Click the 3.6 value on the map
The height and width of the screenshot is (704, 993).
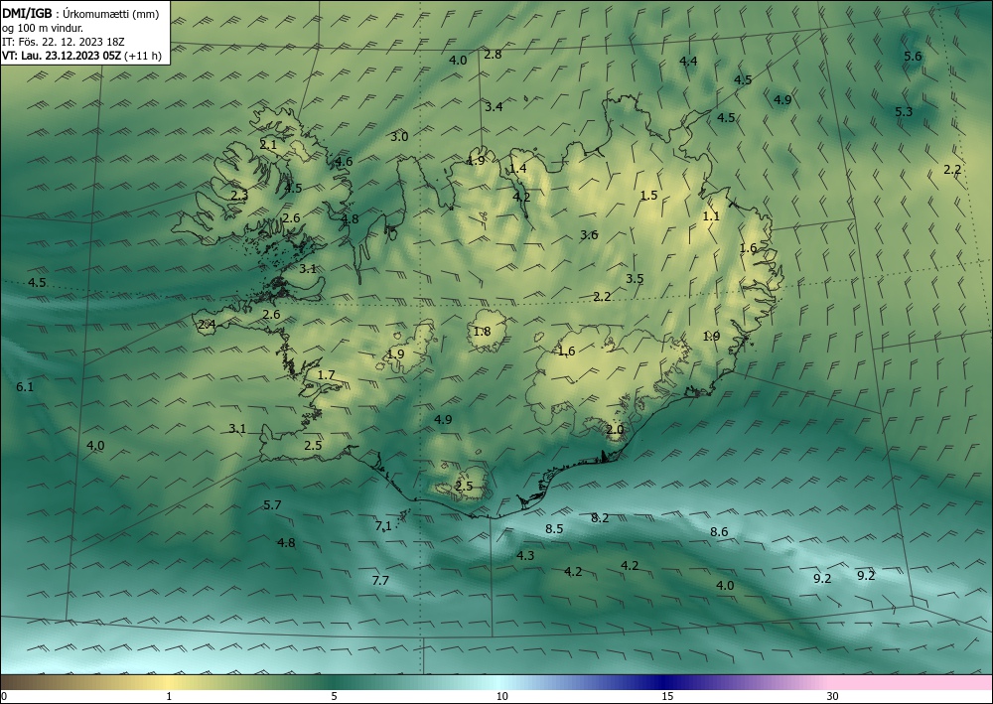[x=589, y=235]
